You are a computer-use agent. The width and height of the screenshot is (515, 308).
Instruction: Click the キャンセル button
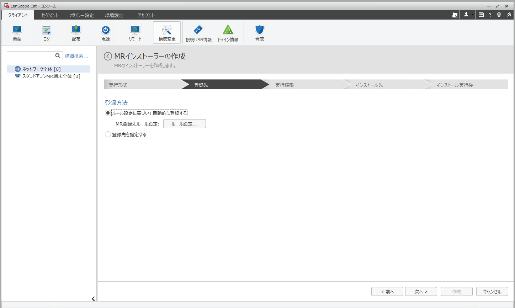[492, 292]
